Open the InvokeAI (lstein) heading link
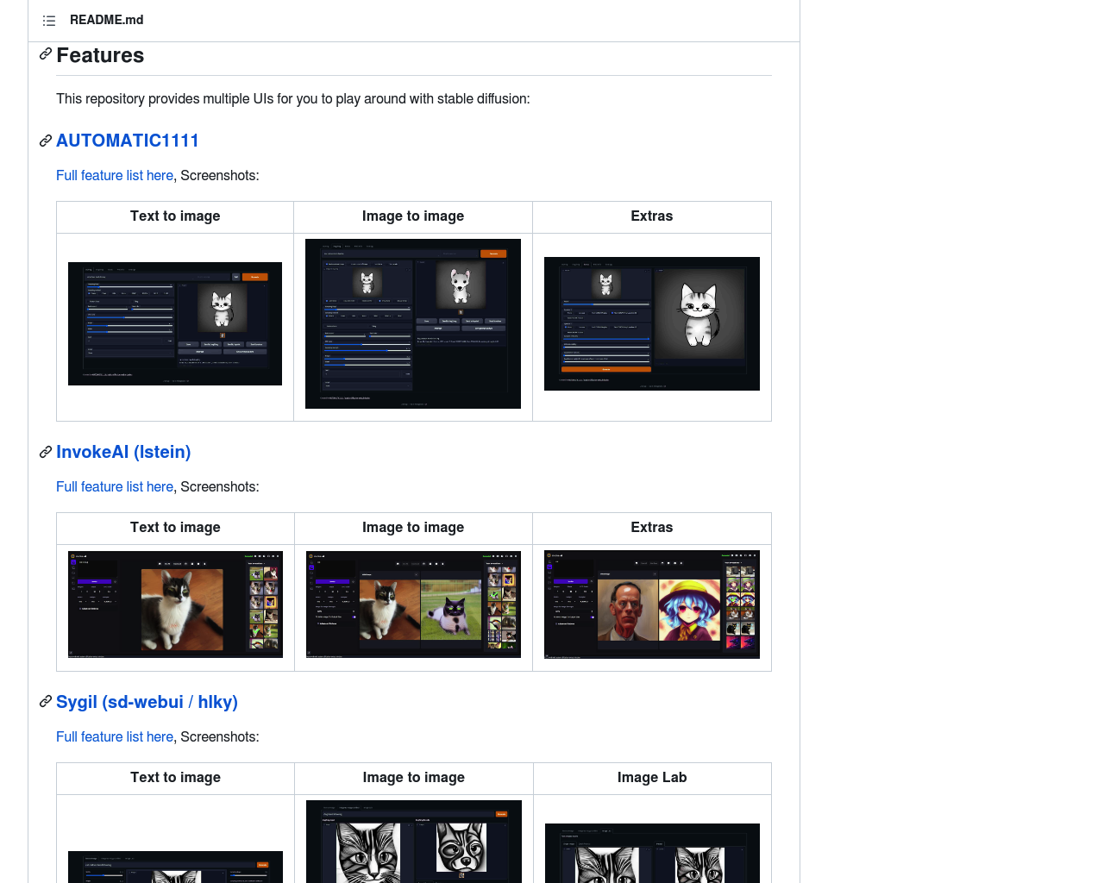1104x883 pixels. tap(123, 452)
